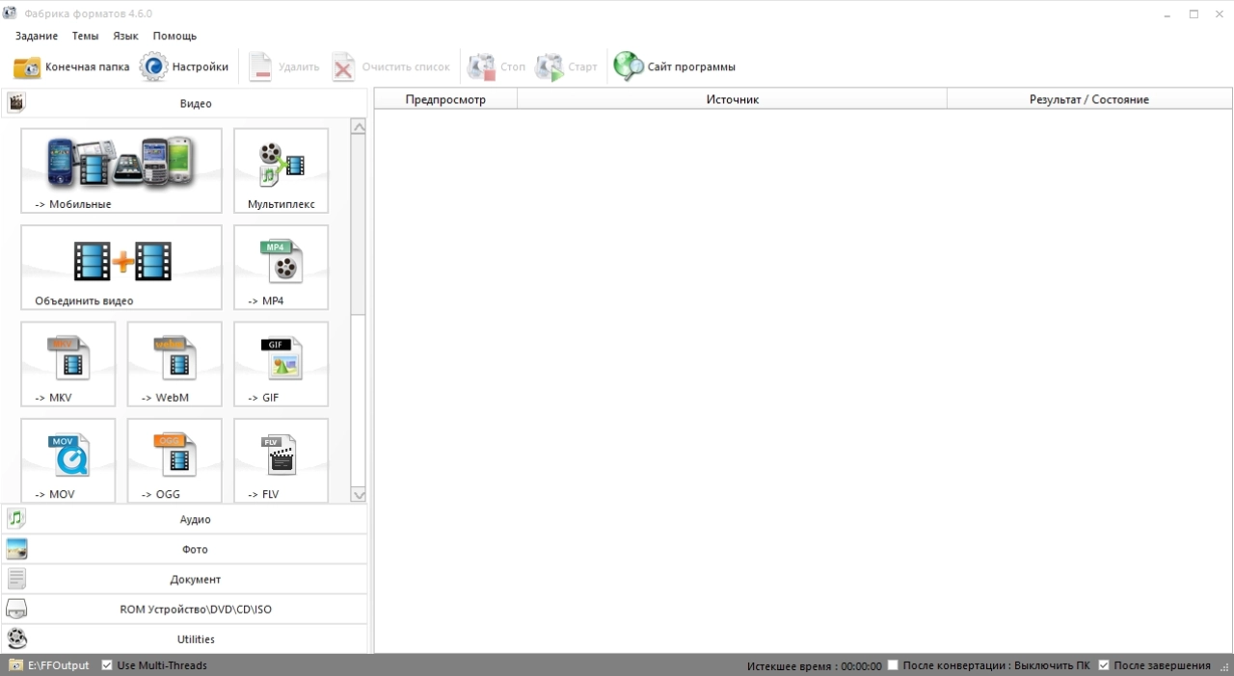The image size is (1234, 676).
Task: Click the Фото picture icon
Action: [x=16, y=549]
